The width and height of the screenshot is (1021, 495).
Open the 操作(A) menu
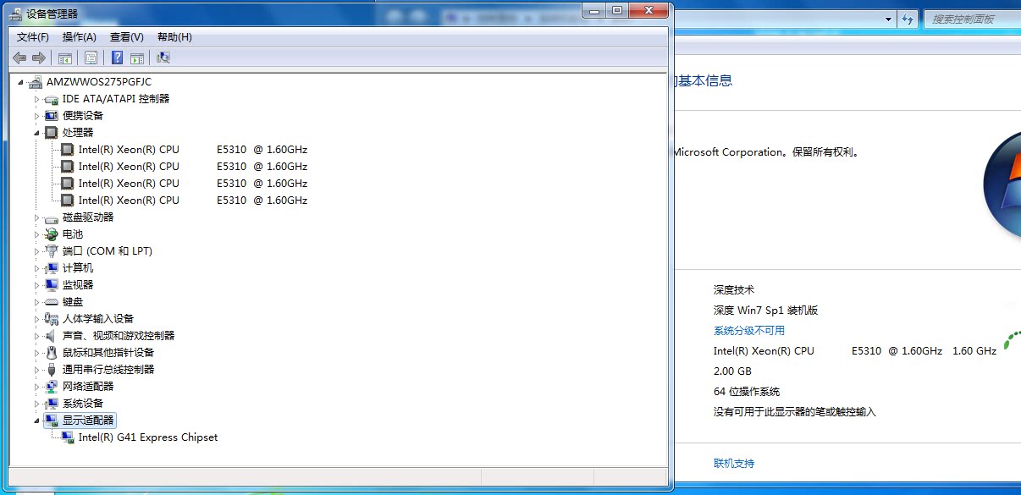80,37
